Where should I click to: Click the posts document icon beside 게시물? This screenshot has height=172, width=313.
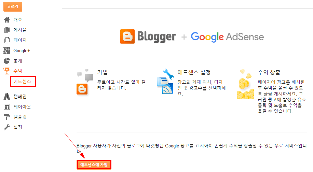pos(7,30)
